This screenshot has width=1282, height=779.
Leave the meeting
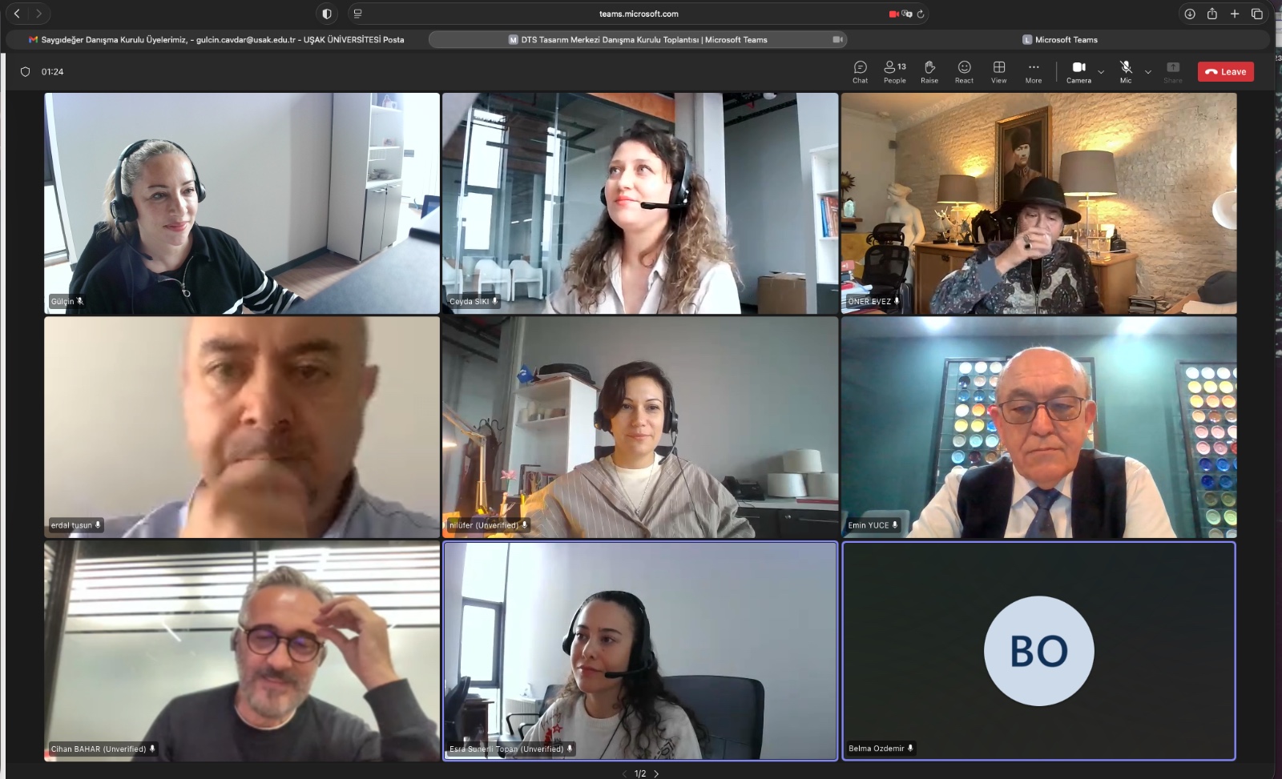1225,71
